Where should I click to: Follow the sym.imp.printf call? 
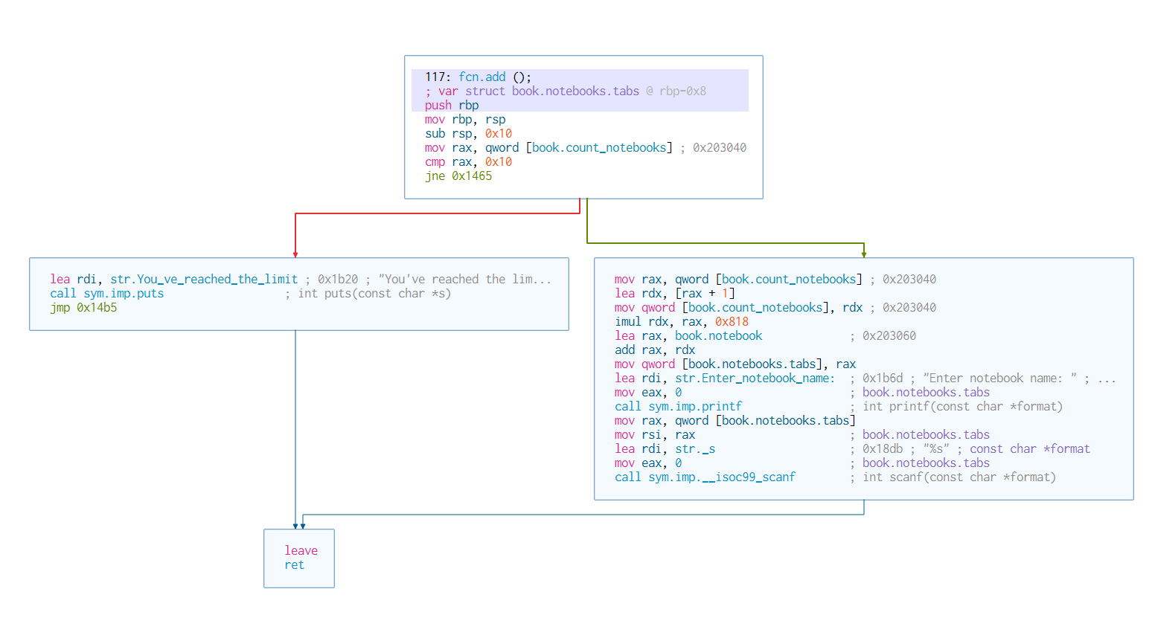(695, 407)
